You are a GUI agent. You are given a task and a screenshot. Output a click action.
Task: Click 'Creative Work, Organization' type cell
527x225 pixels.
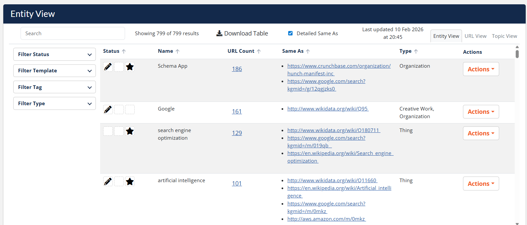[x=417, y=112]
